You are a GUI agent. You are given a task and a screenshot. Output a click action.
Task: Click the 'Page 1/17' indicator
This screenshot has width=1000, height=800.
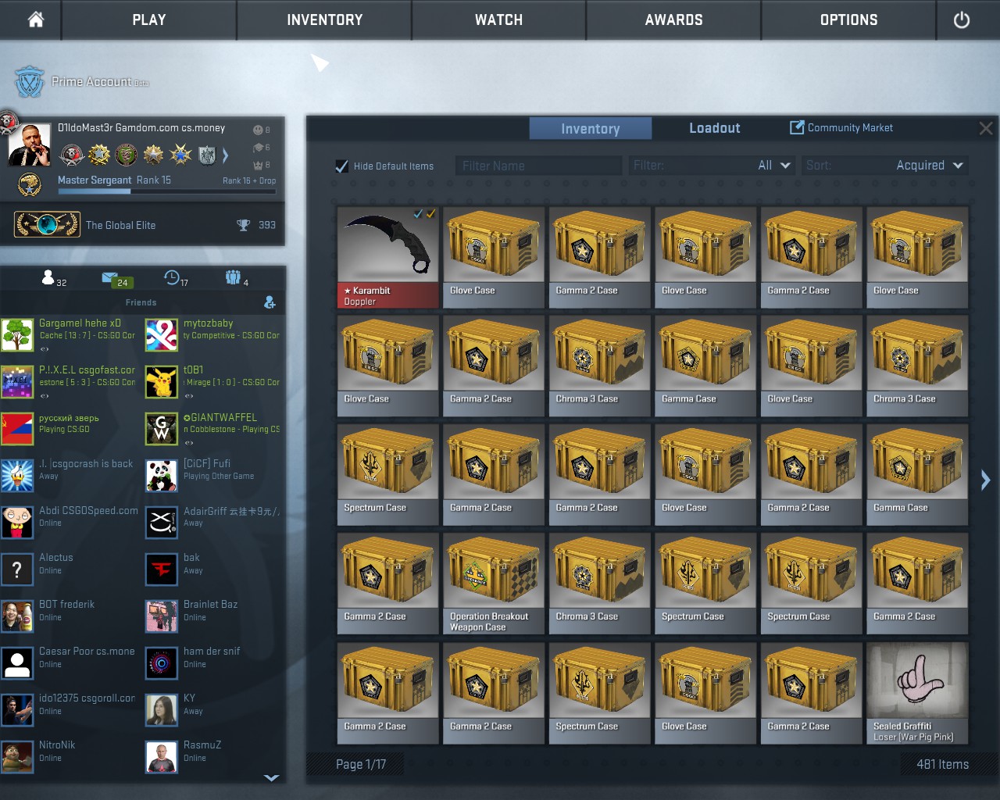tap(361, 764)
